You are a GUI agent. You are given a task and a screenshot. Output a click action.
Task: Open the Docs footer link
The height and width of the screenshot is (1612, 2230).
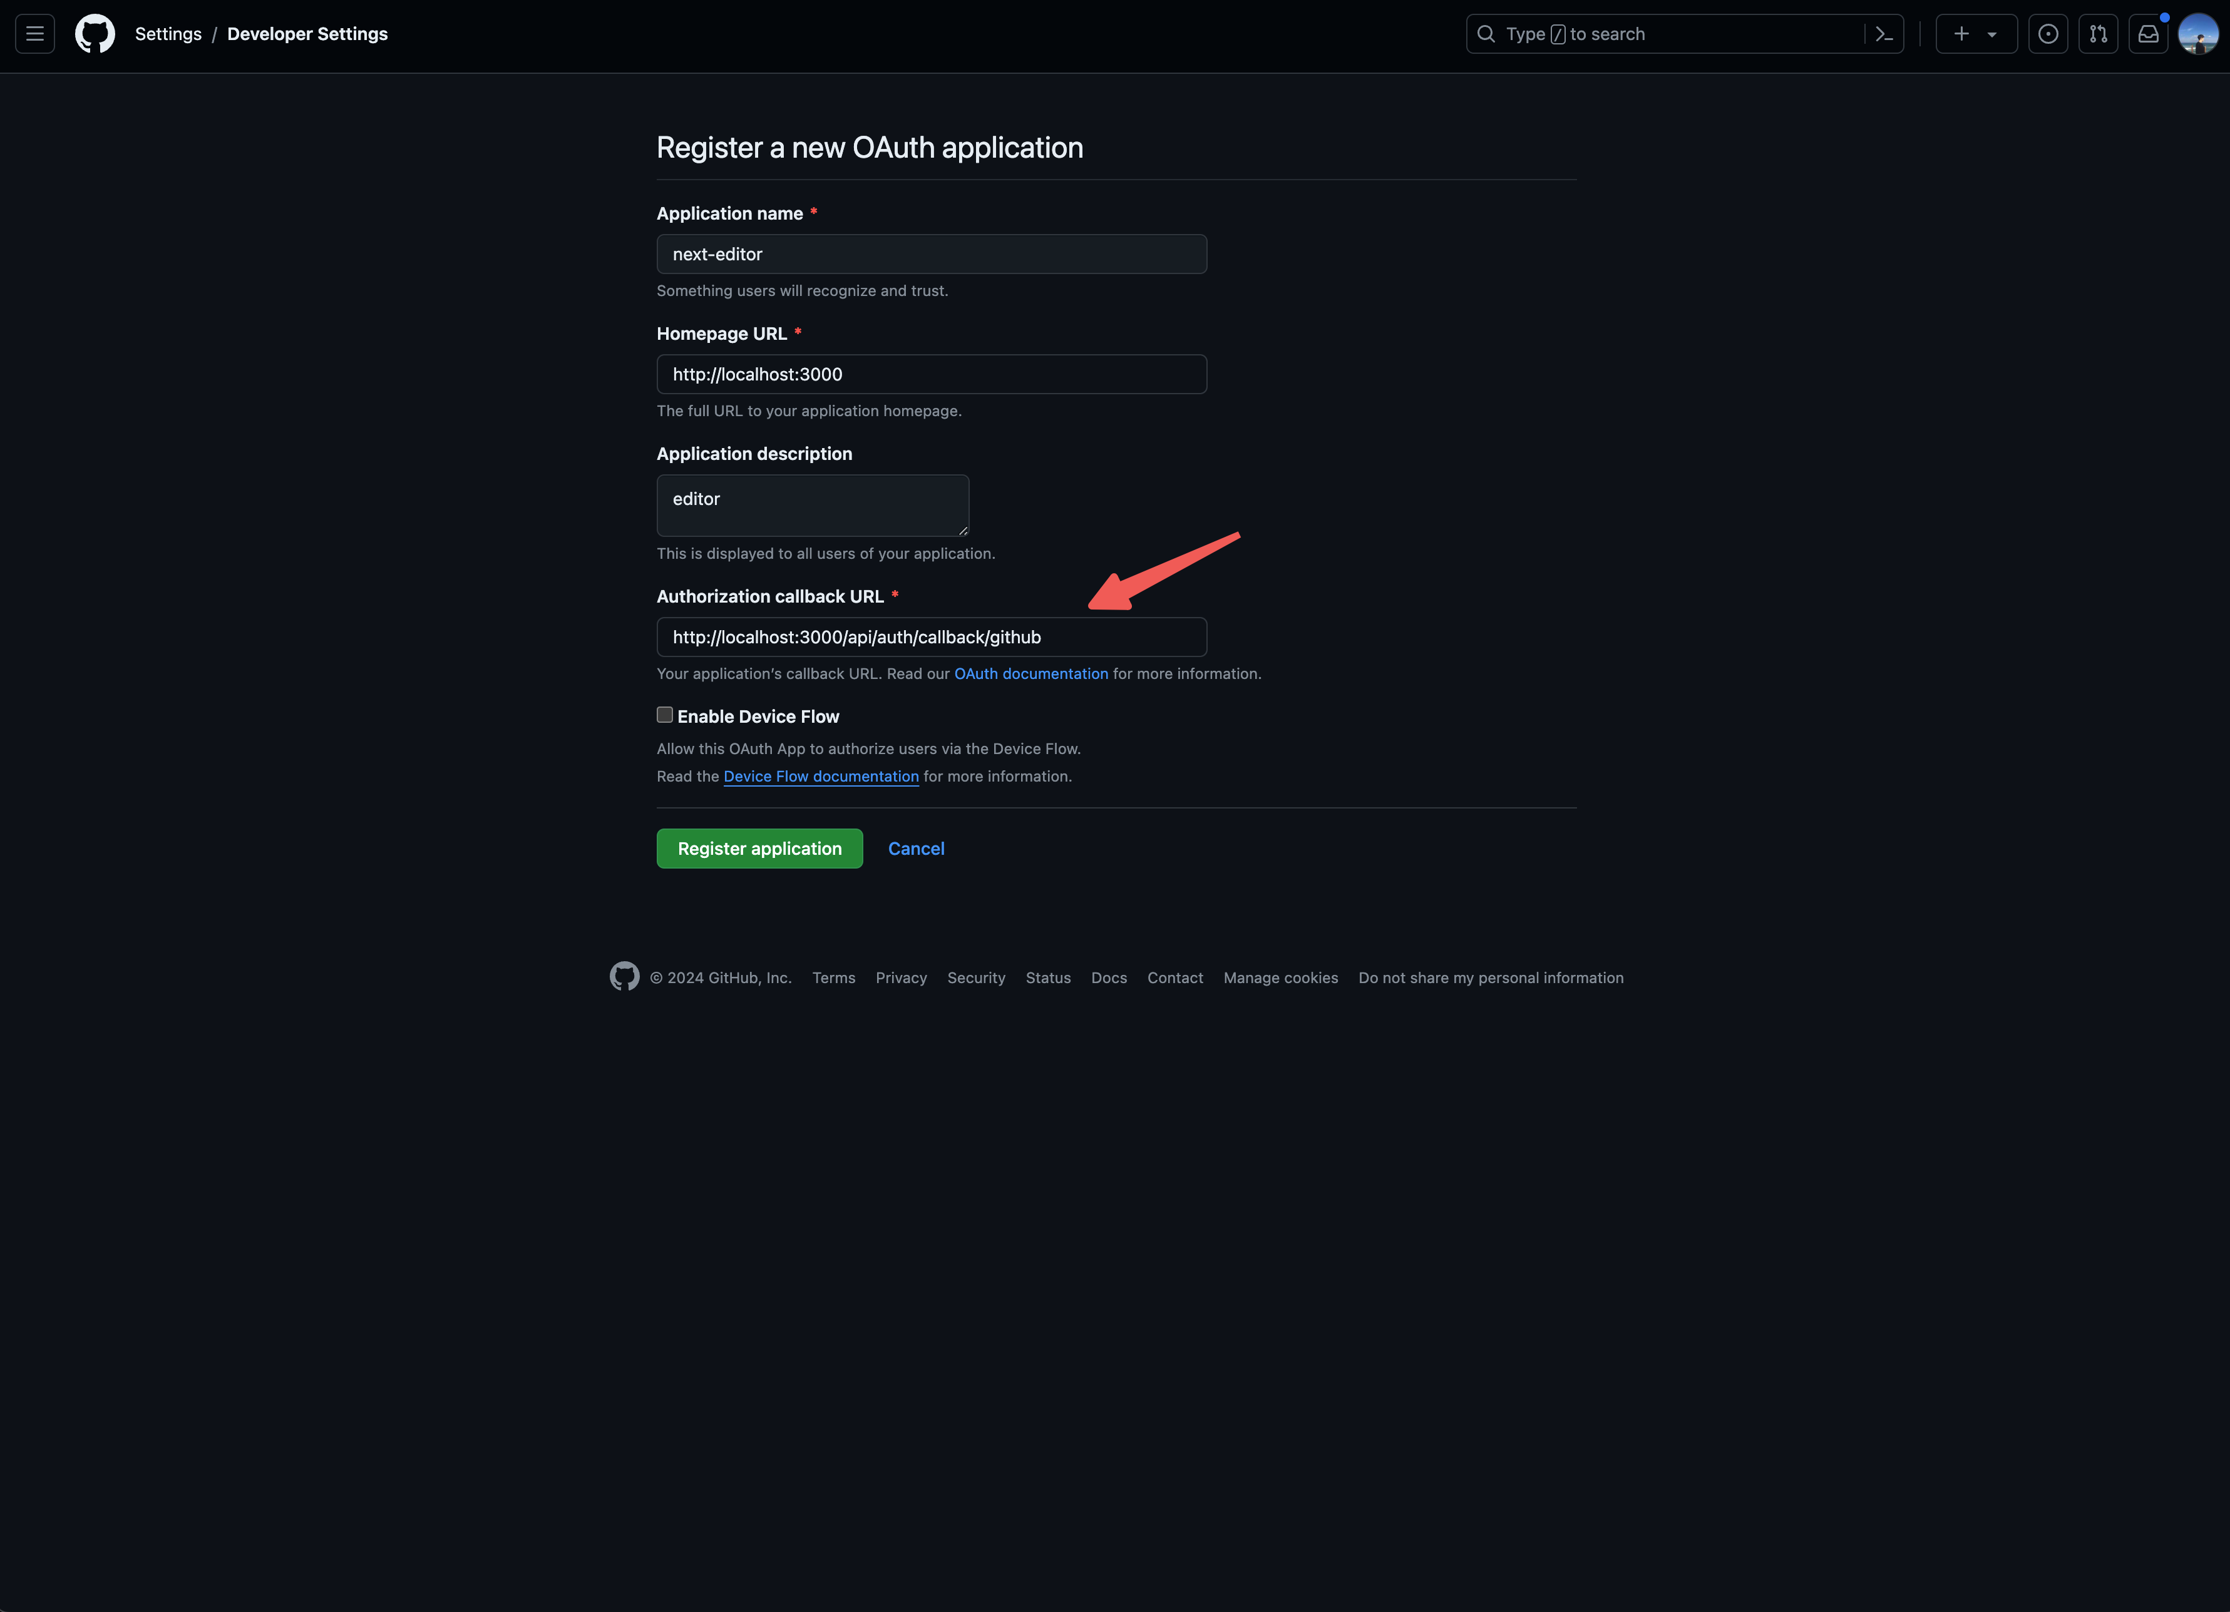(x=1109, y=978)
